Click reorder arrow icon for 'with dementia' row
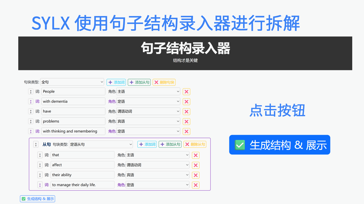The width and height of the screenshot is (364, 204). point(31,101)
